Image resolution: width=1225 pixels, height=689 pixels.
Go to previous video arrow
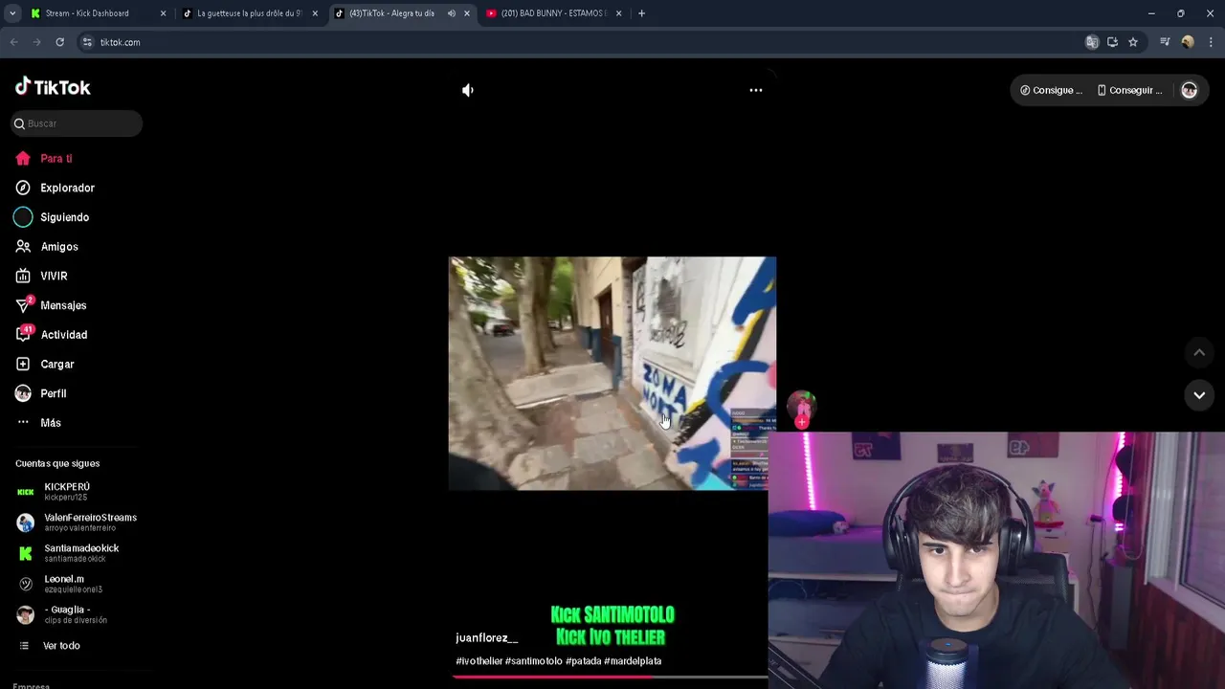1199,353
